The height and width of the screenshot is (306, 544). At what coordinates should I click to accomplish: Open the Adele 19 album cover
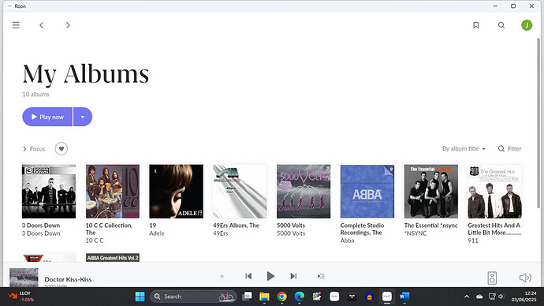tap(177, 192)
